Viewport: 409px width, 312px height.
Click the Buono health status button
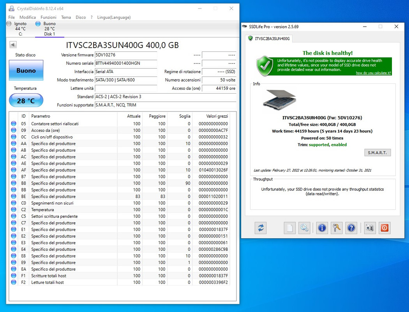click(26, 70)
